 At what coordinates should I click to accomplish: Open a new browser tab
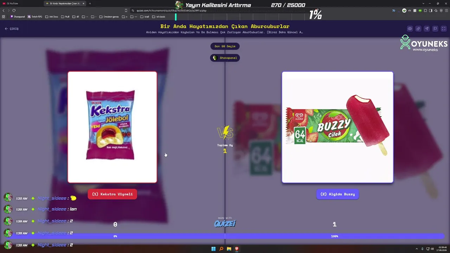(x=90, y=4)
